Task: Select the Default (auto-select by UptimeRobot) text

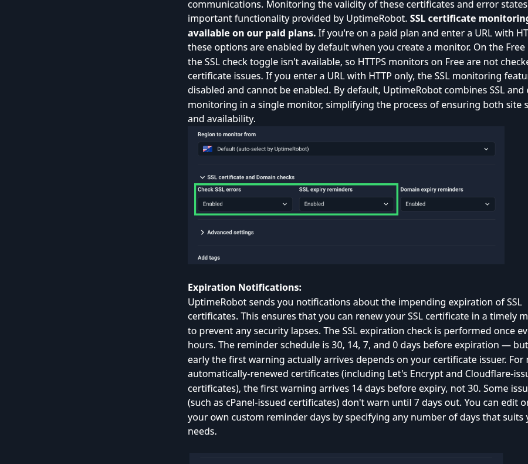Action: coord(263,149)
